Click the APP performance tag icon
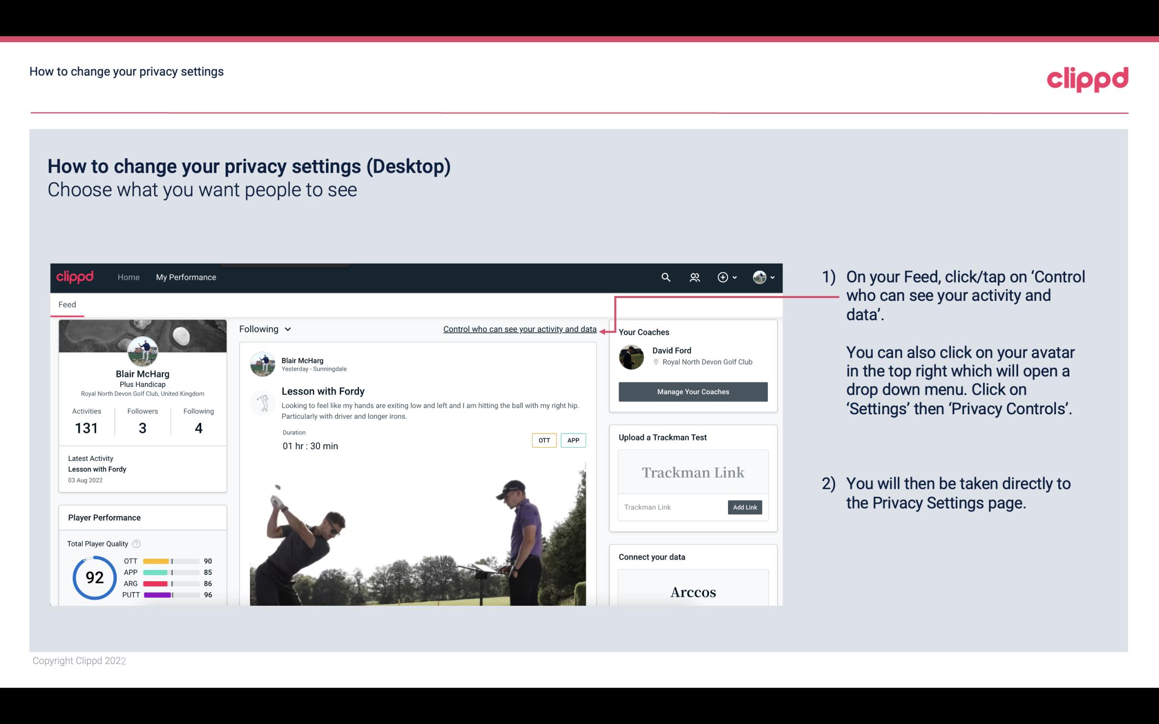This screenshot has height=724, width=1159. 574,440
